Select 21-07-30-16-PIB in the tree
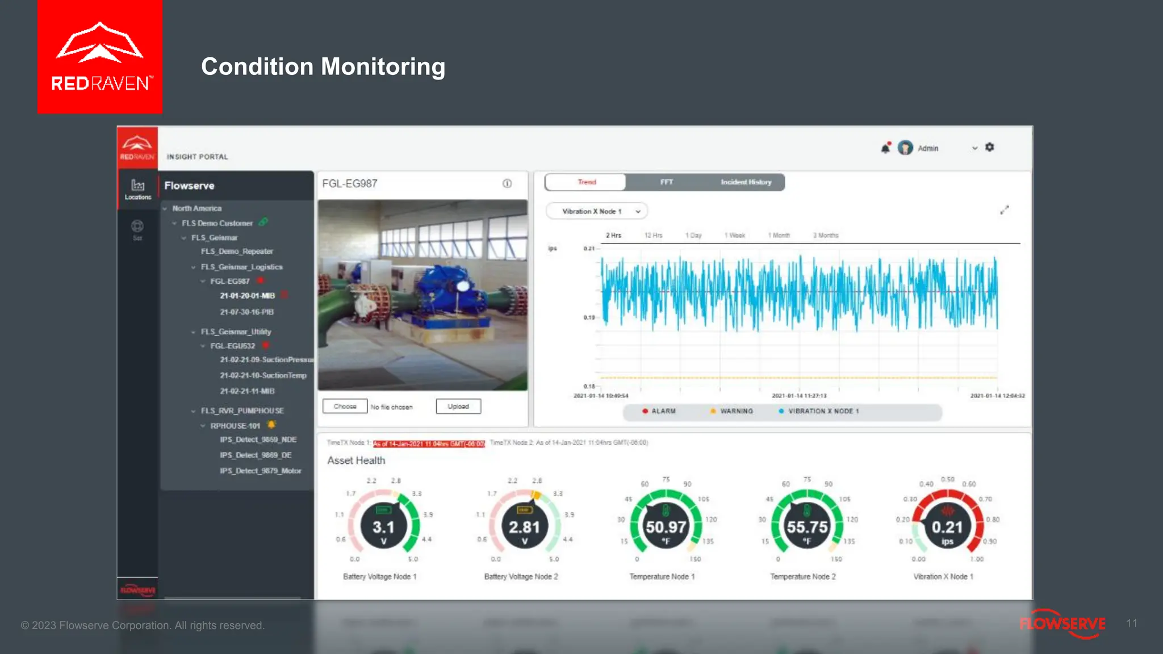The width and height of the screenshot is (1163, 654). pyautogui.click(x=246, y=312)
